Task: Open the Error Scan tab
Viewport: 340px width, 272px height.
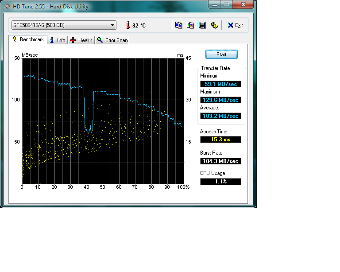Action: click(112, 40)
